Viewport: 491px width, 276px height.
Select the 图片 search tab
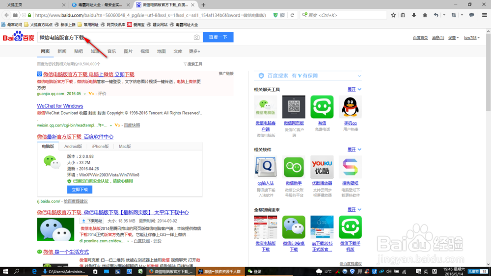[x=128, y=51]
